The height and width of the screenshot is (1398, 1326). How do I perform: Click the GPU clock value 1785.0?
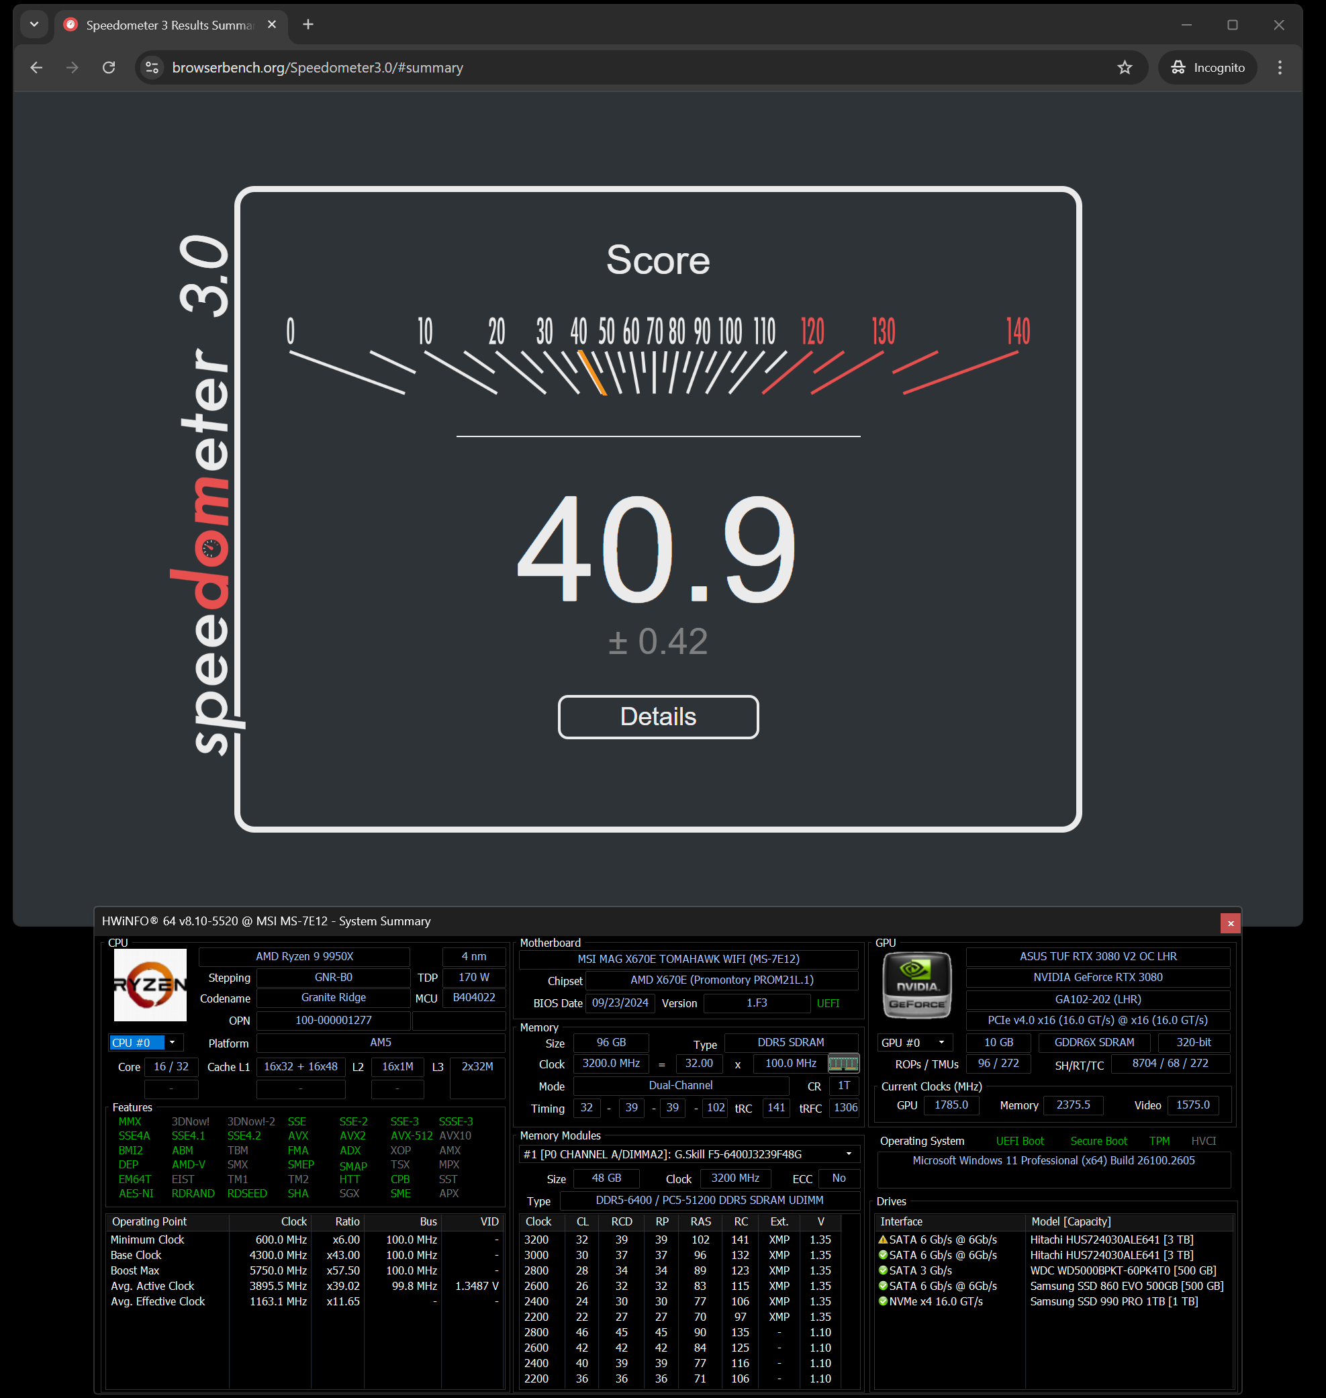coord(951,1105)
